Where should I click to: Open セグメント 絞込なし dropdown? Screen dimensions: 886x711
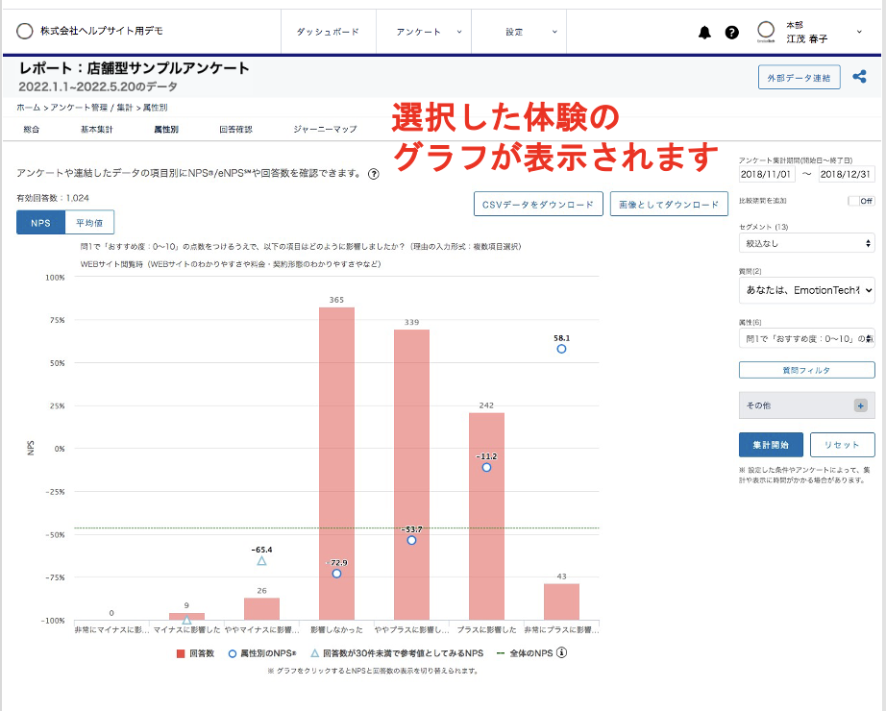[807, 244]
